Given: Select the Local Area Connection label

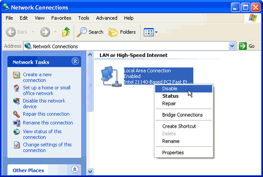Looking at the screenshot, I should click(147, 71).
